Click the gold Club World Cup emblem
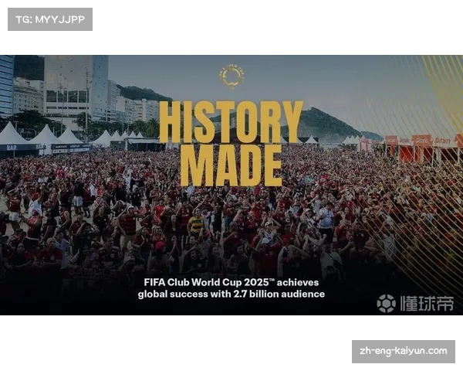 [x=231, y=77]
